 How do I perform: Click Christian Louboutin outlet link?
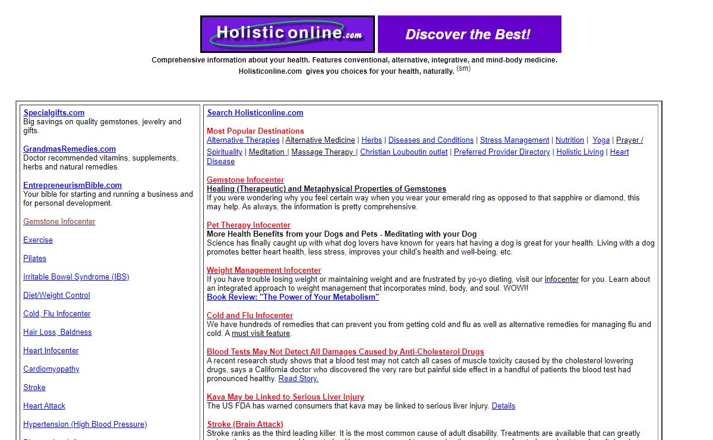404,152
